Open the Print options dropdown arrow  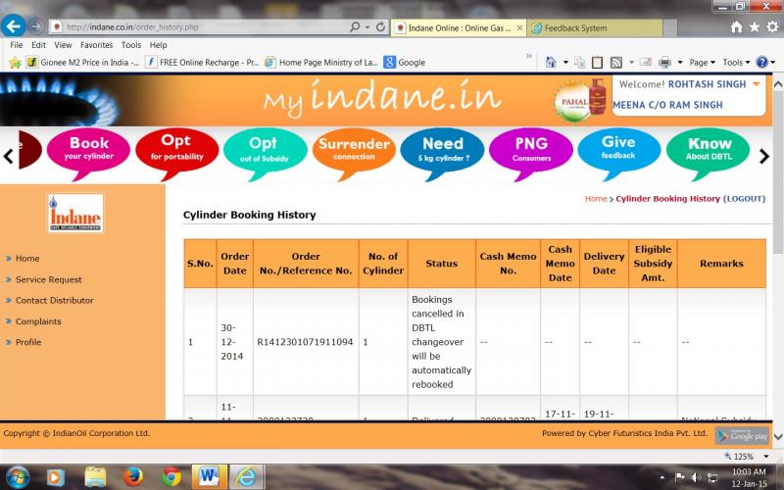tap(680, 63)
